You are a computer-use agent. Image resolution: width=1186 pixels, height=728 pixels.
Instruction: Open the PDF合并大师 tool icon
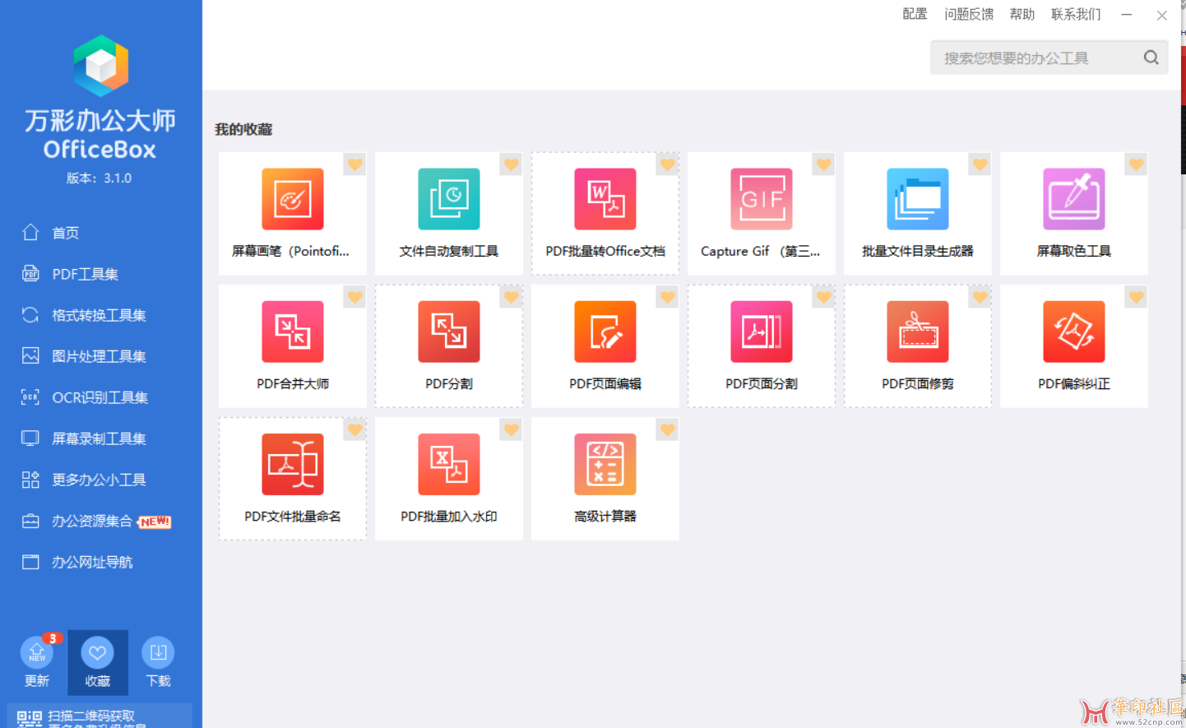293,332
